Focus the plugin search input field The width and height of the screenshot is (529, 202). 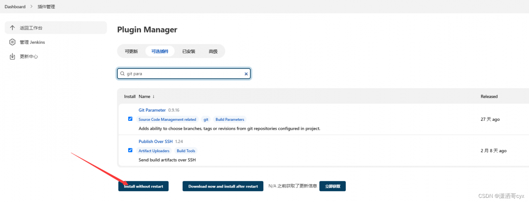coord(184,74)
